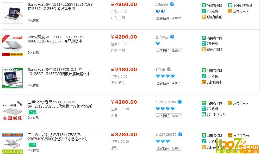Click the 12小时内发货 clock icon
Image resolution: width=260 pixels, height=156 pixels.
click(x=204, y=114)
